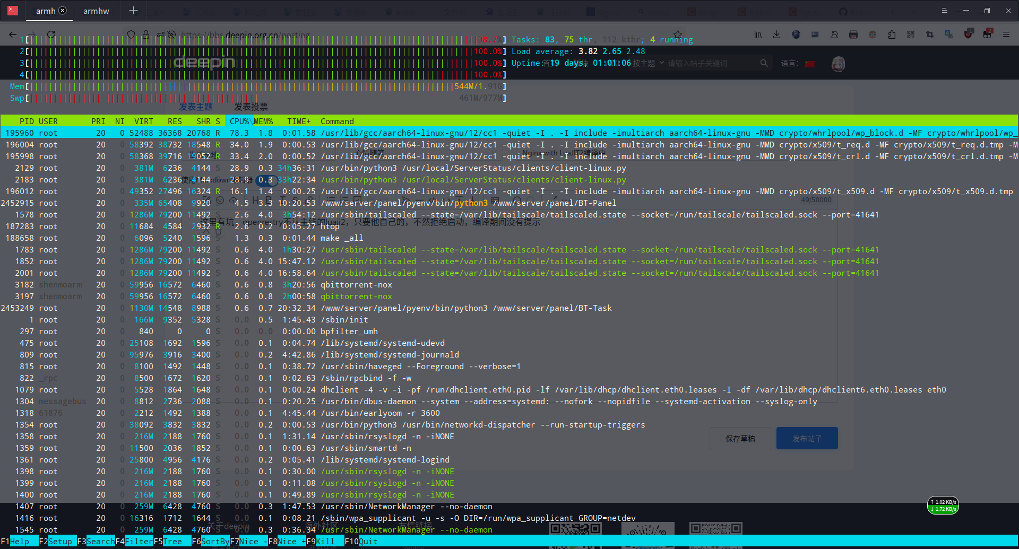Switch to the armhw tab
The image size is (1019, 549).
tap(96, 11)
